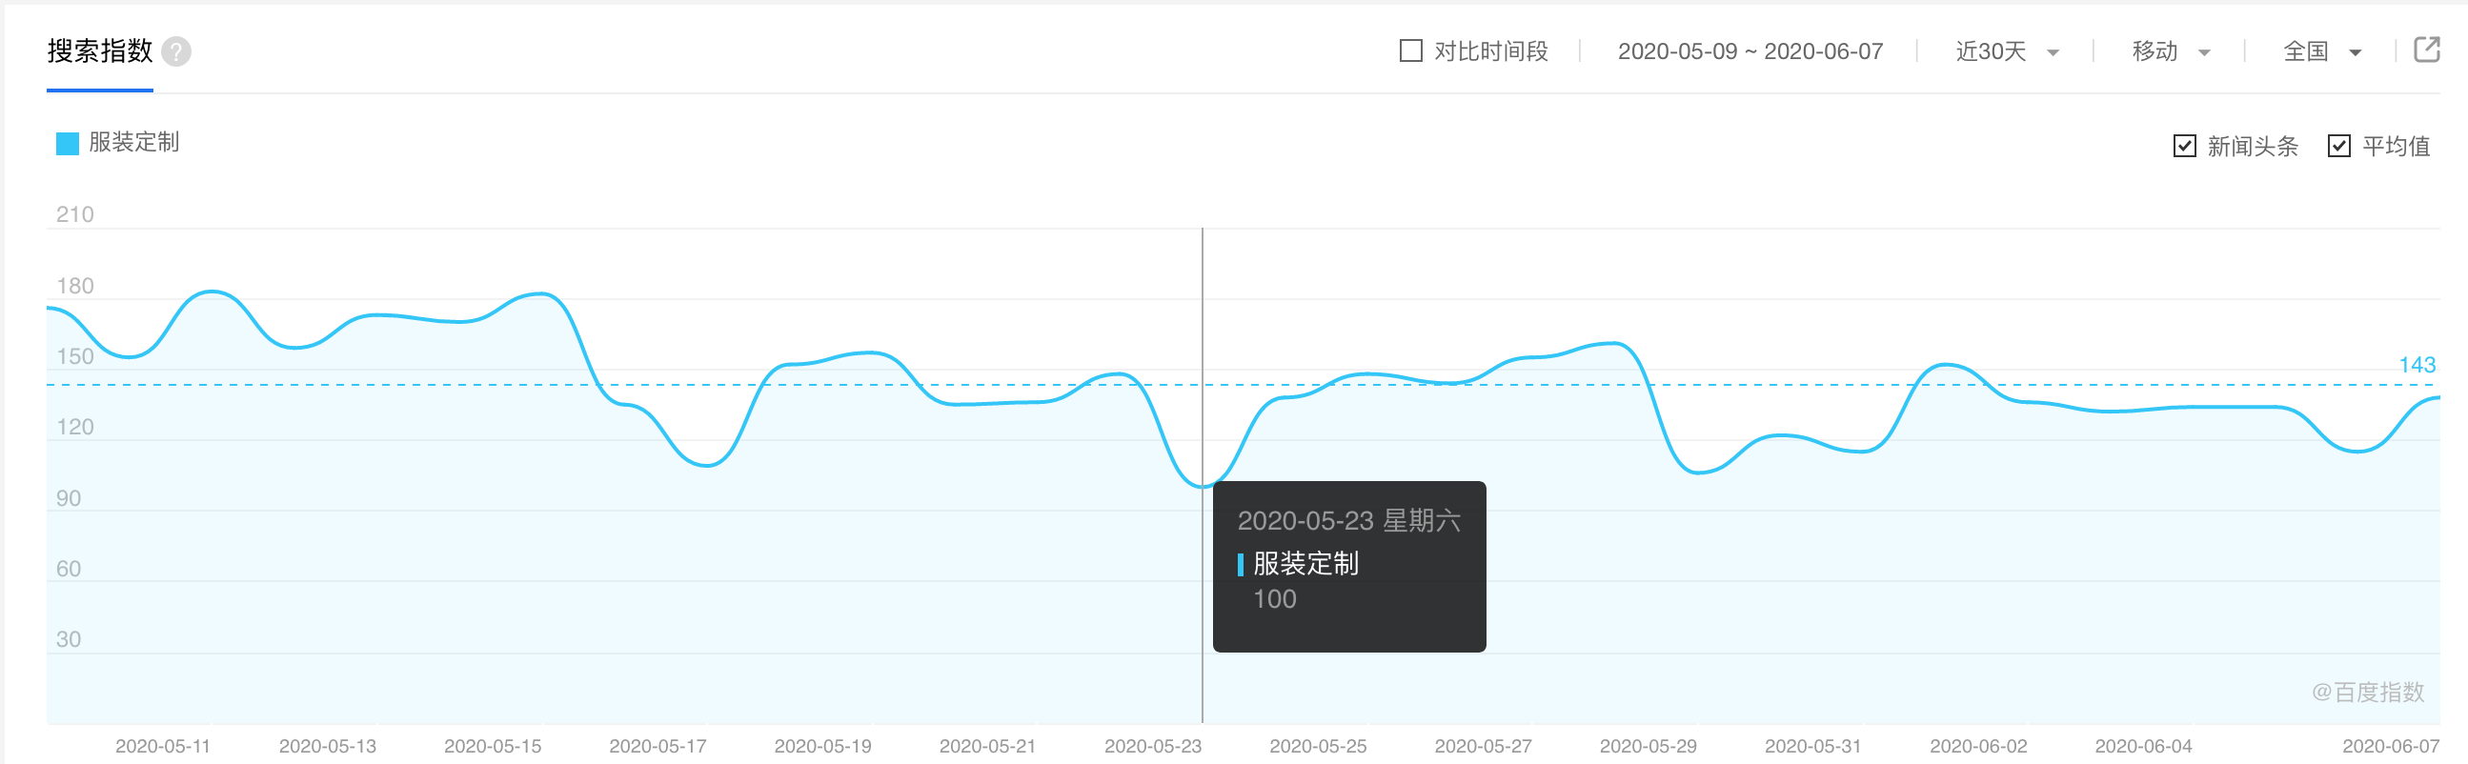Open the 全国 region dropdown

(x=2321, y=51)
